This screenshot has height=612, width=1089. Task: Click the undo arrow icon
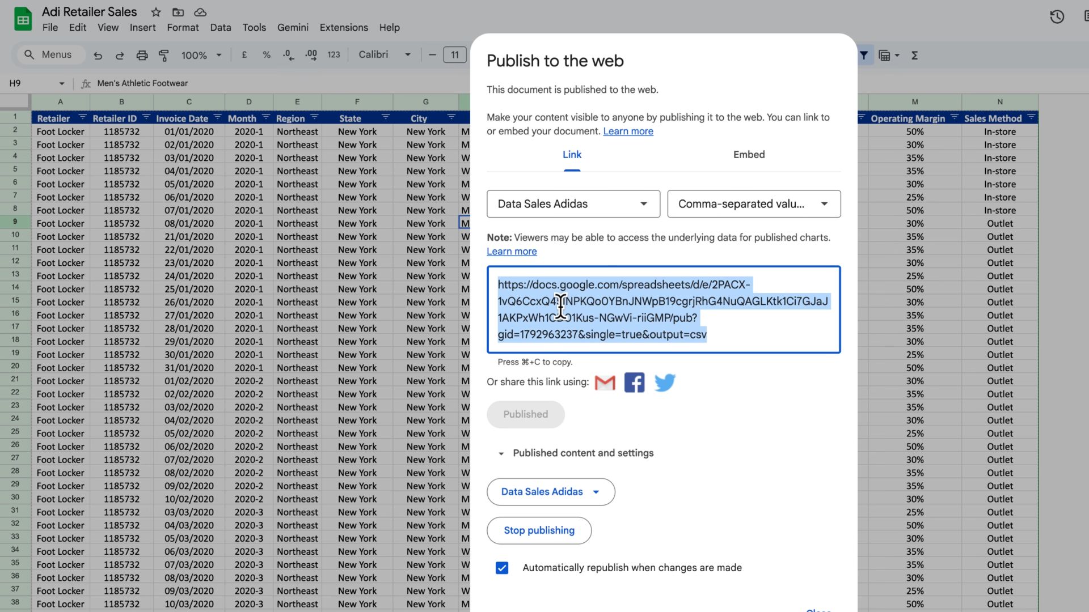tap(98, 55)
